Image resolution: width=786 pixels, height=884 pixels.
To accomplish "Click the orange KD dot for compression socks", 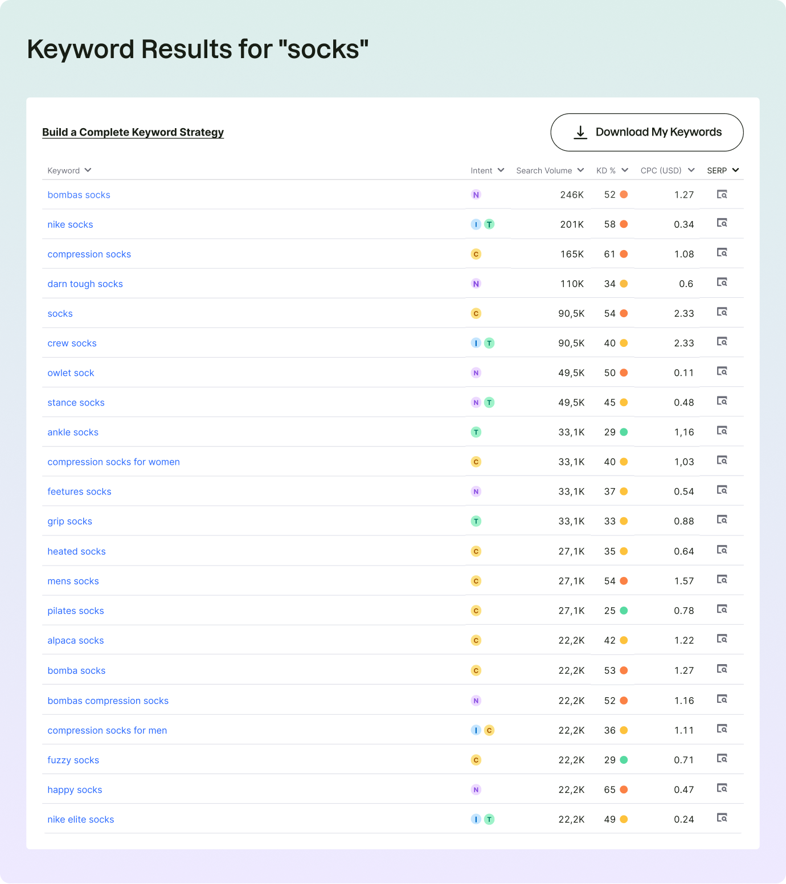I will [624, 254].
